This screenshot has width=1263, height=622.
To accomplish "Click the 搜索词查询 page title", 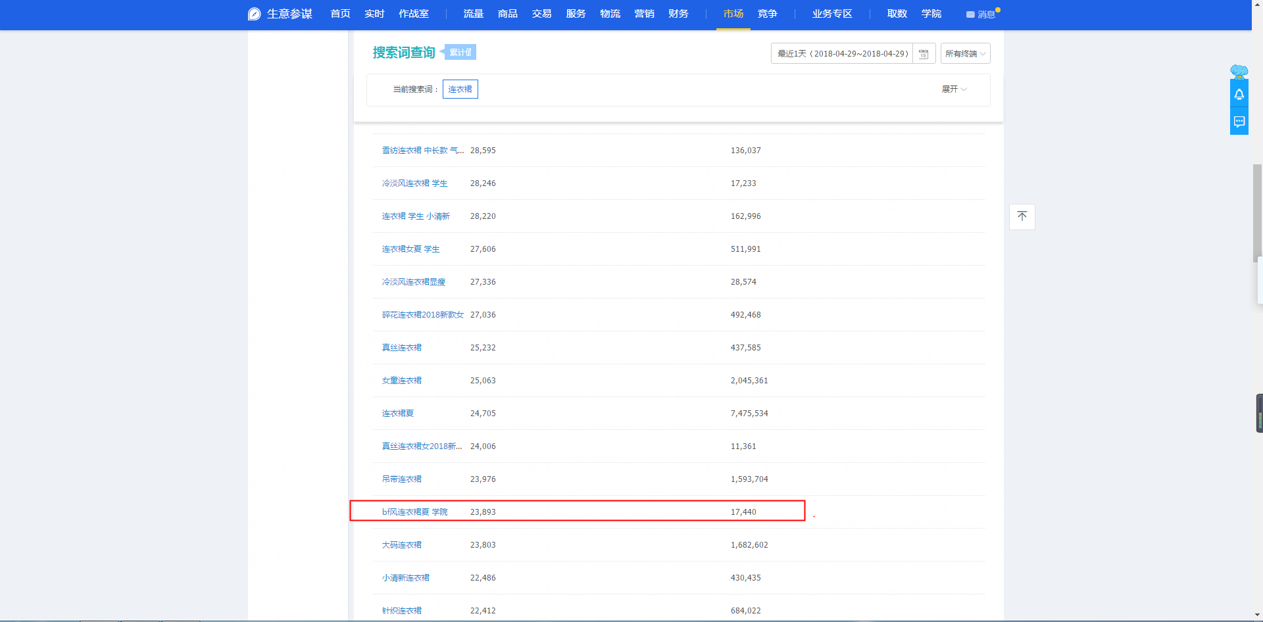I will 404,53.
